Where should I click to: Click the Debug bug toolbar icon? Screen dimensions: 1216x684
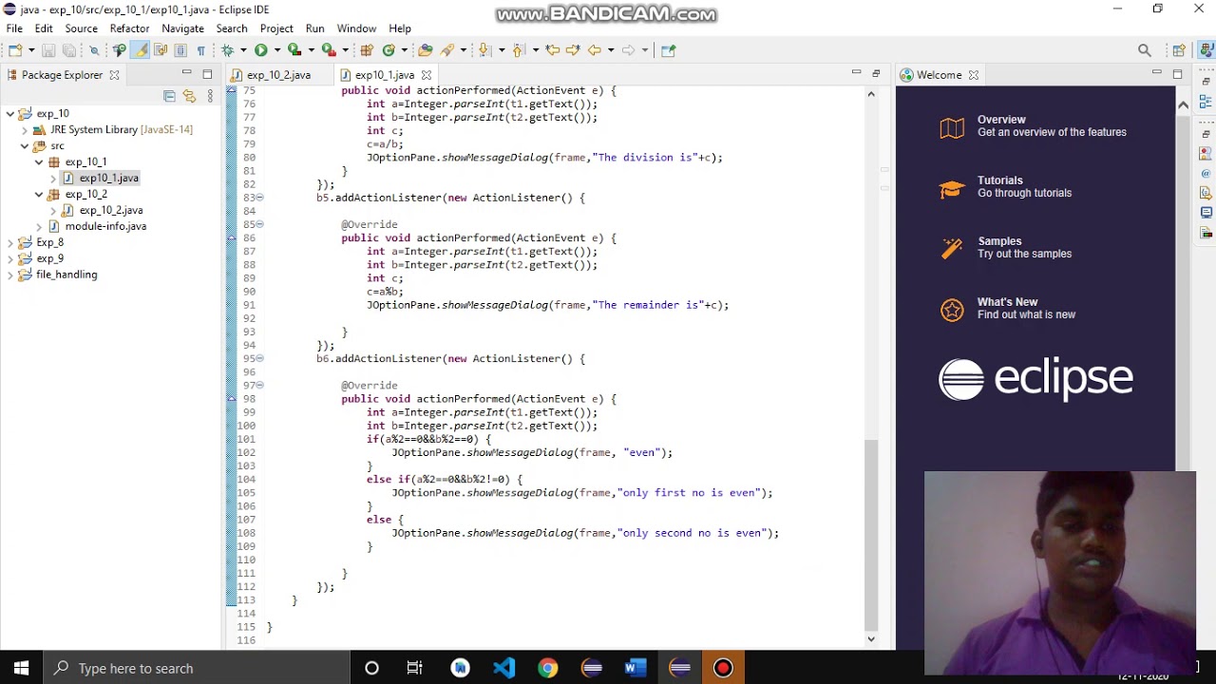[x=227, y=50]
